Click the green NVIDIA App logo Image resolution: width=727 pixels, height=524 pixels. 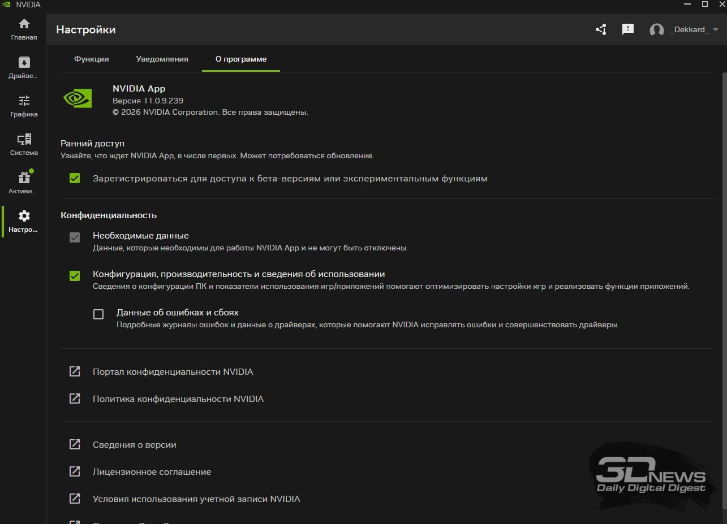coord(78,99)
